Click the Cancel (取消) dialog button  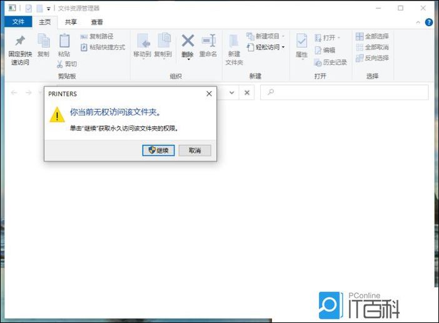tap(195, 150)
